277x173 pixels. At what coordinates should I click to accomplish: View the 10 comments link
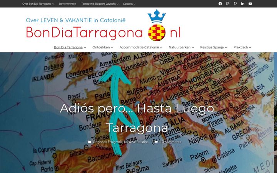click(x=170, y=142)
